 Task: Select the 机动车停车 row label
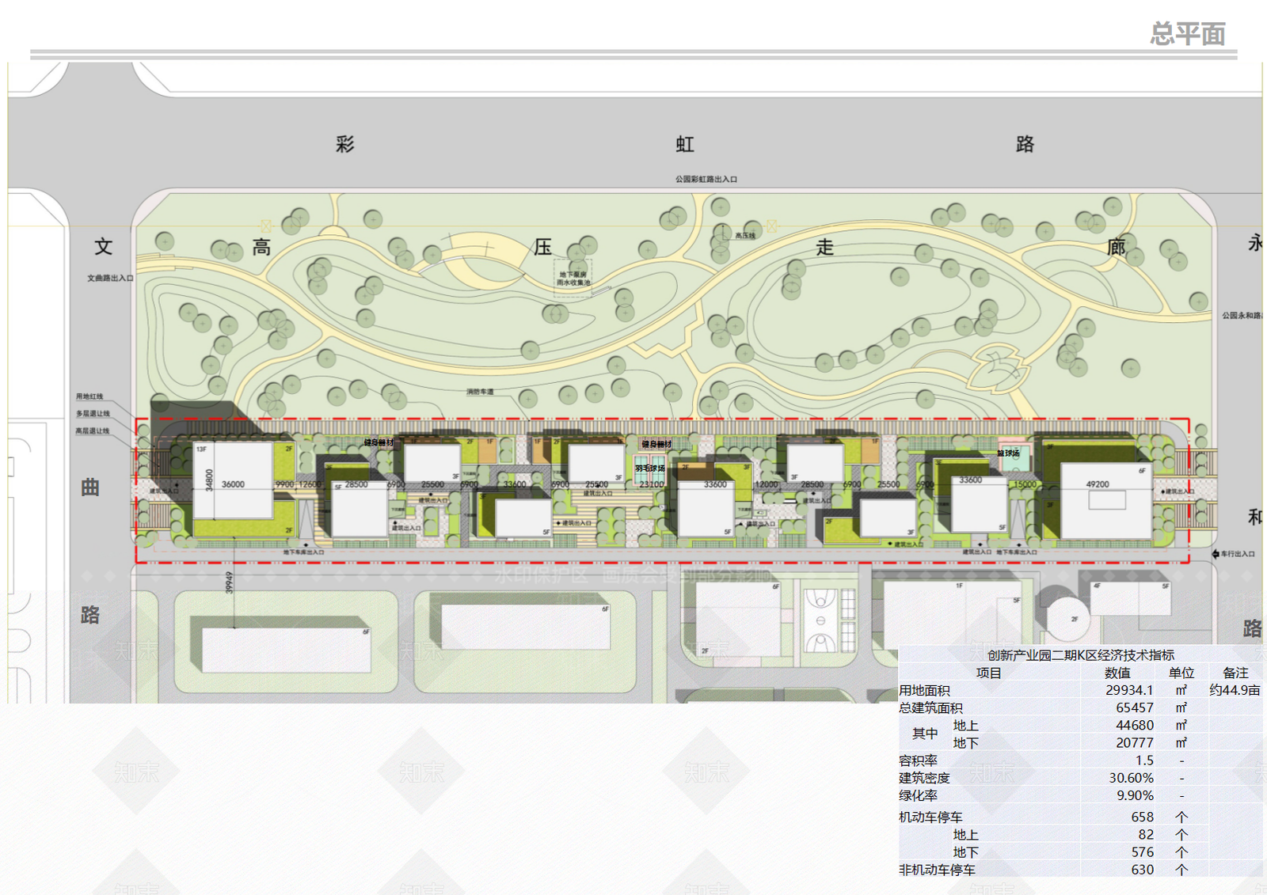(930, 817)
